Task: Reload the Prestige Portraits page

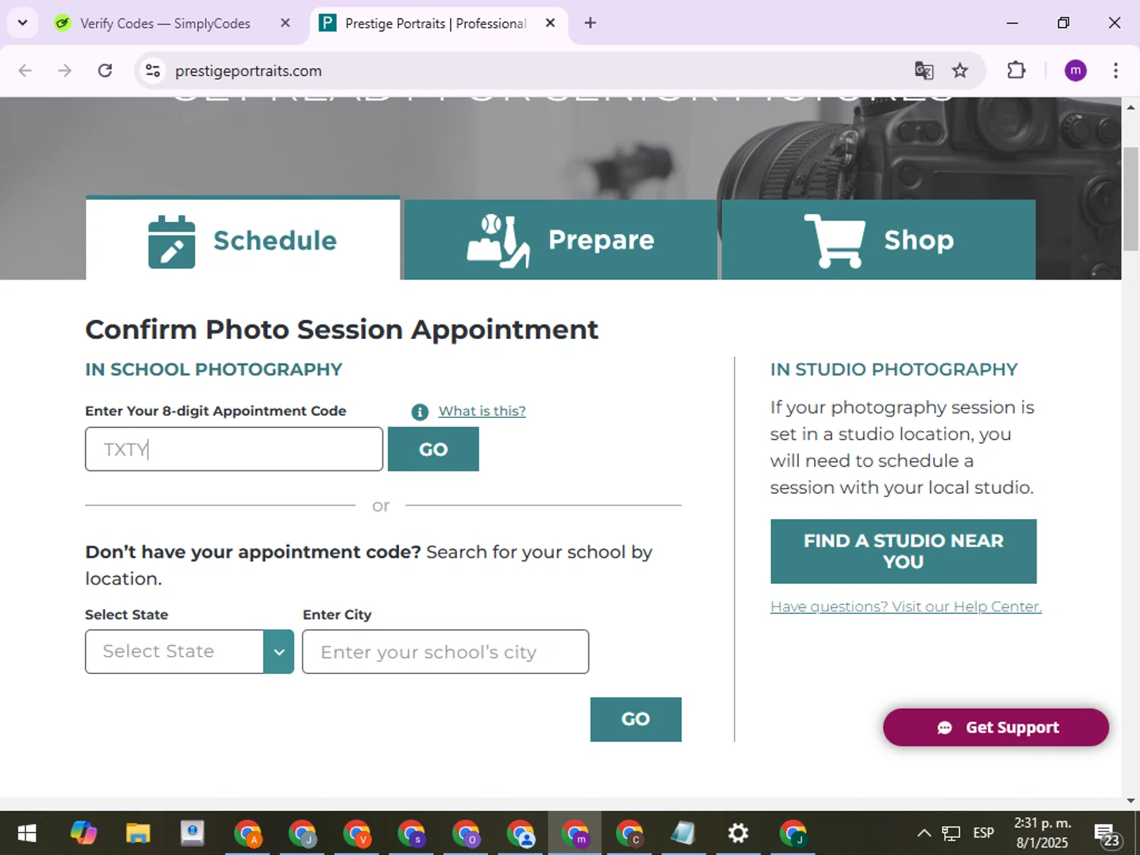Action: coord(105,71)
